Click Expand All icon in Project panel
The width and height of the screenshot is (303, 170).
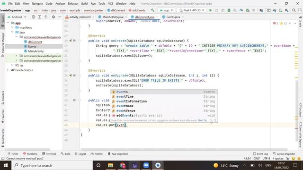click(40, 17)
